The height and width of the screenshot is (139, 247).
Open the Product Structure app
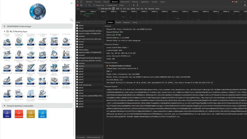42,81
